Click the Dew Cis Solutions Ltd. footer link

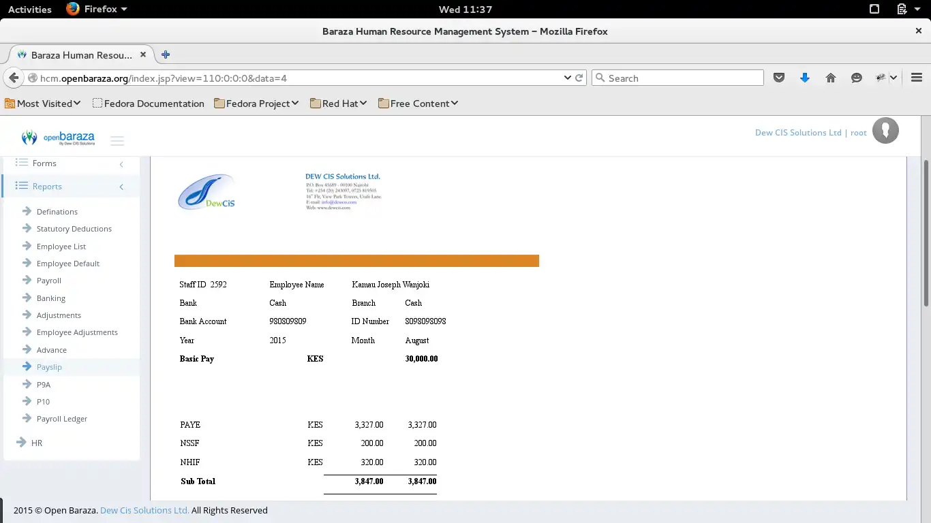[x=144, y=510]
